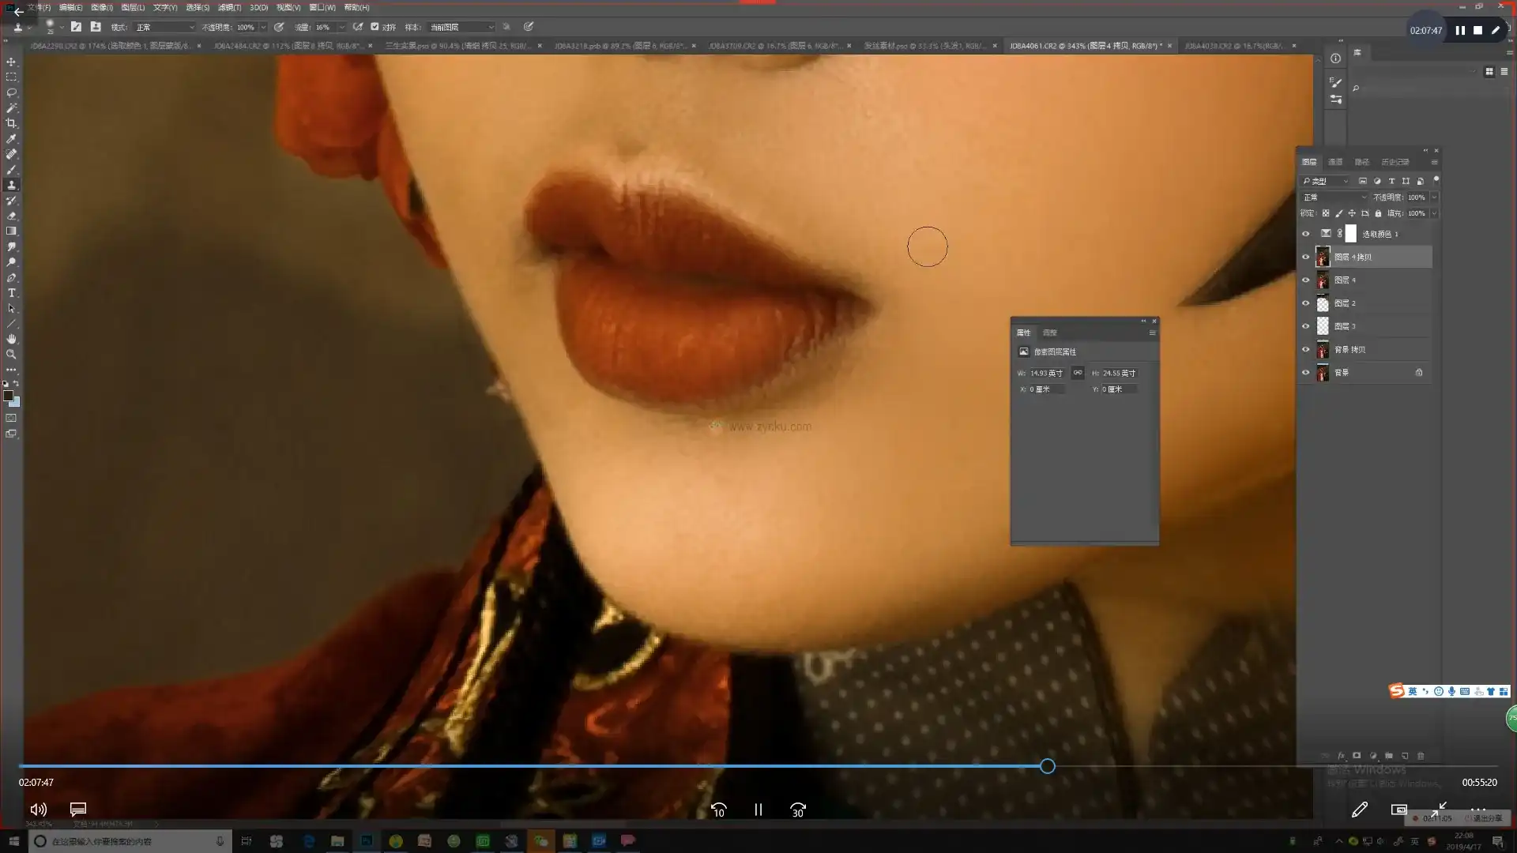
Task: Select the Eyedropper tool
Action: pos(11,139)
